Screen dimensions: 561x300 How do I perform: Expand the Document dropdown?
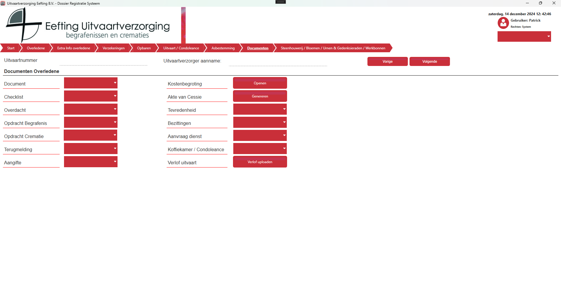[x=91, y=83]
